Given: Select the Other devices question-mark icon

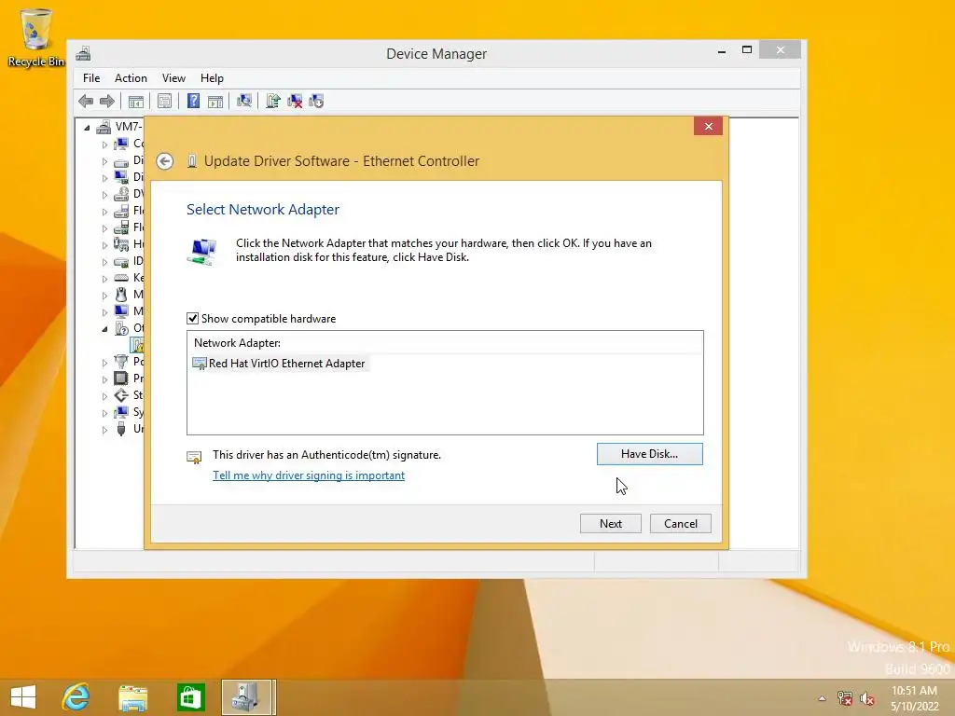Looking at the screenshot, I should (121, 328).
